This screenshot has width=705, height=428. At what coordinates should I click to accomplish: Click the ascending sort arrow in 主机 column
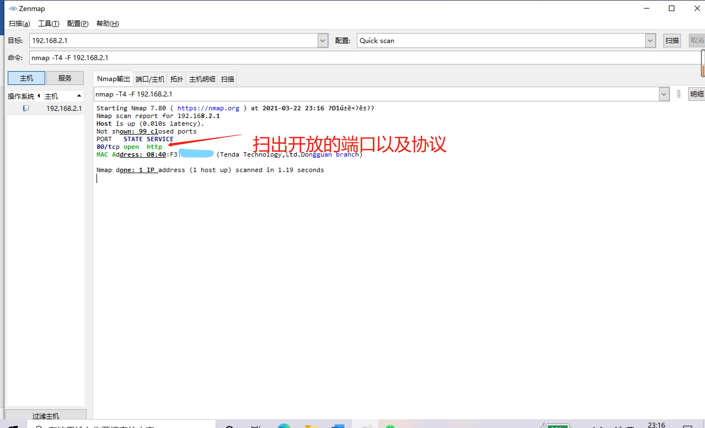pyautogui.click(x=79, y=96)
